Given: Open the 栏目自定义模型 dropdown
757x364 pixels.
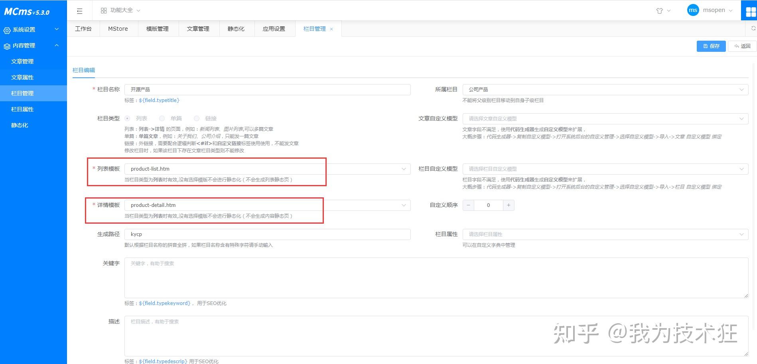Looking at the screenshot, I should (x=605, y=169).
